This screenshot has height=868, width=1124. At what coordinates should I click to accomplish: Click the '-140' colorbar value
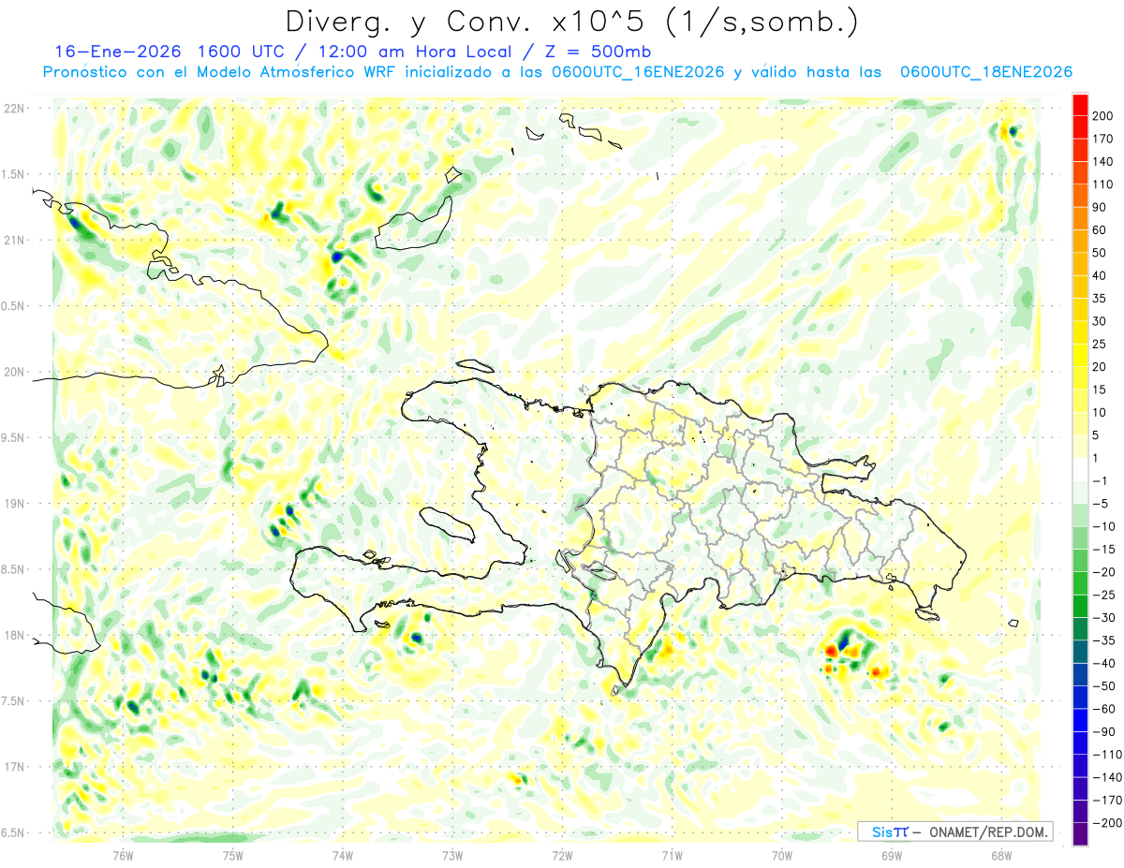[1105, 776]
